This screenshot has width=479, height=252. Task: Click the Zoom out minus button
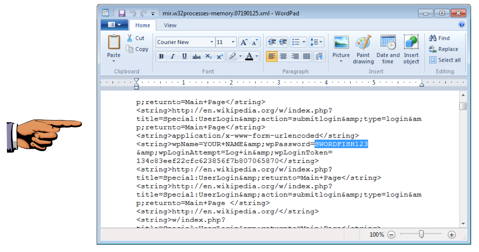coord(391,234)
